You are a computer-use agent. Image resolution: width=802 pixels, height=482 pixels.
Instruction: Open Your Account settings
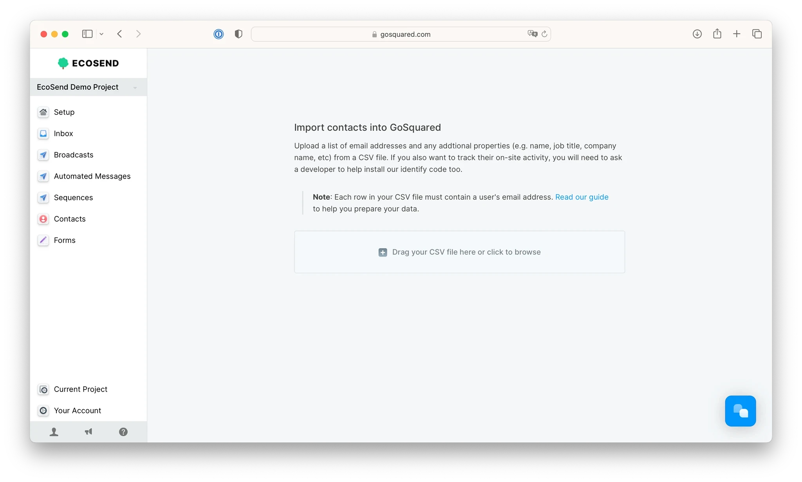coord(77,410)
